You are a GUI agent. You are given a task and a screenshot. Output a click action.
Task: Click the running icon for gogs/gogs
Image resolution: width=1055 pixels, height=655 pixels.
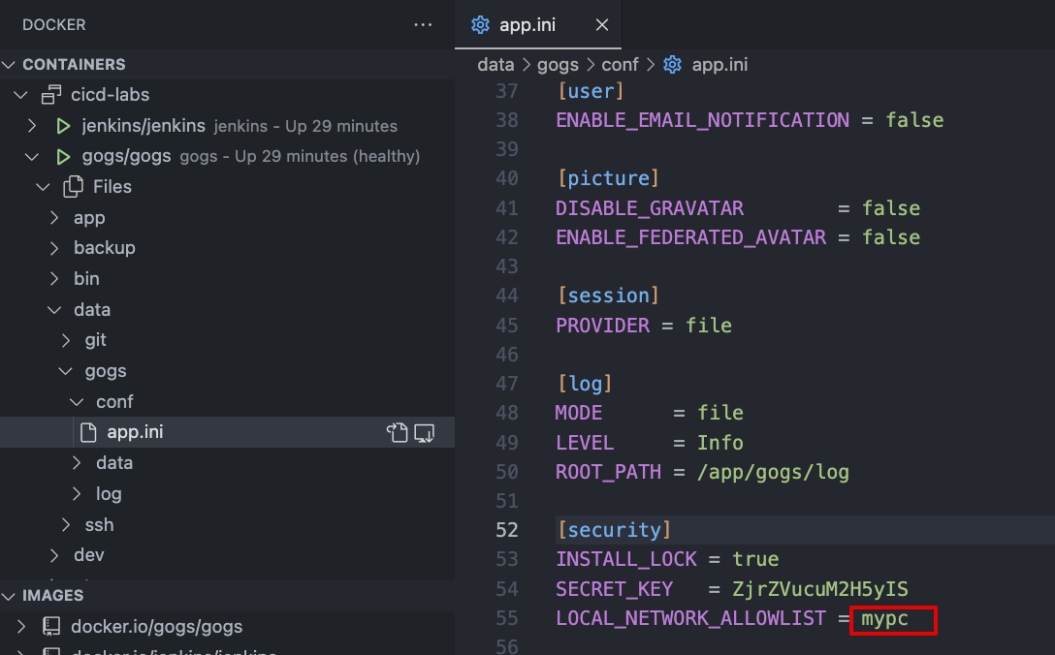click(x=63, y=157)
